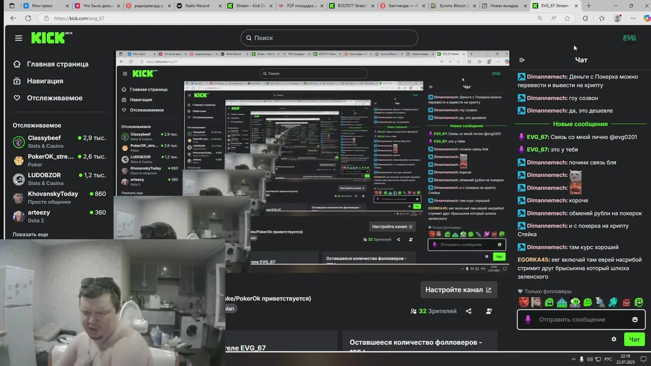Focus the Поиск search field

329,38
